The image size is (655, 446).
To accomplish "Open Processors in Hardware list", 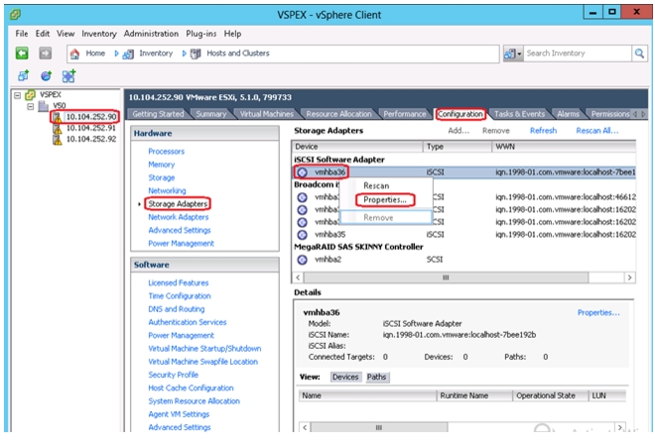I will pyautogui.click(x=167, y=151).
